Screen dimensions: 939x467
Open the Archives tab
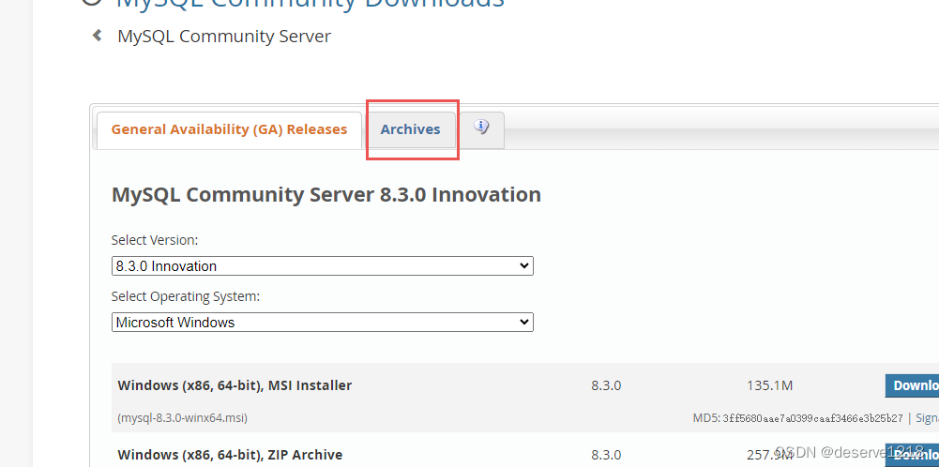(410, 129)
